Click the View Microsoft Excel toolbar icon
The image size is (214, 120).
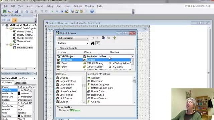coord(5,11)
